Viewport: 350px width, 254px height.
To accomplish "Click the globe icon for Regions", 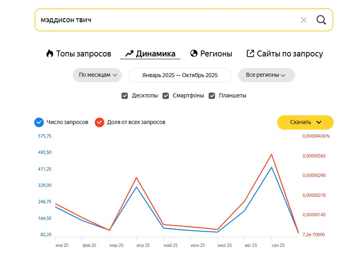I will click(x=194, y=54).
